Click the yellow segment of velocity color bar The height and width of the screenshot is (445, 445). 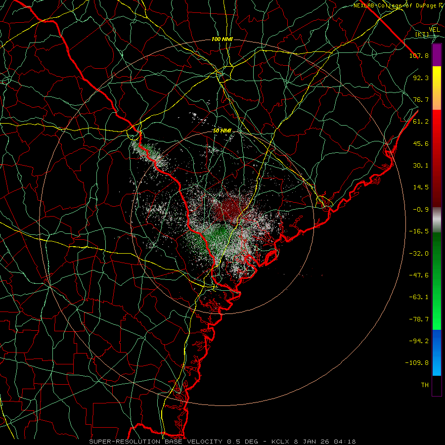pyautogui.click(x=437, y=88)
